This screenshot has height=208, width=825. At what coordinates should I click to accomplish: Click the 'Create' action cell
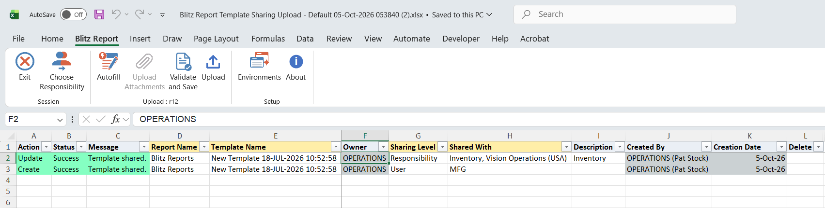(34, 169)
